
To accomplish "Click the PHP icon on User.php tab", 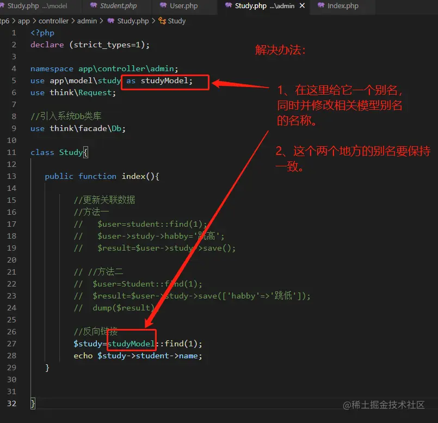I will pyautogui.click(x=163, y=5).
